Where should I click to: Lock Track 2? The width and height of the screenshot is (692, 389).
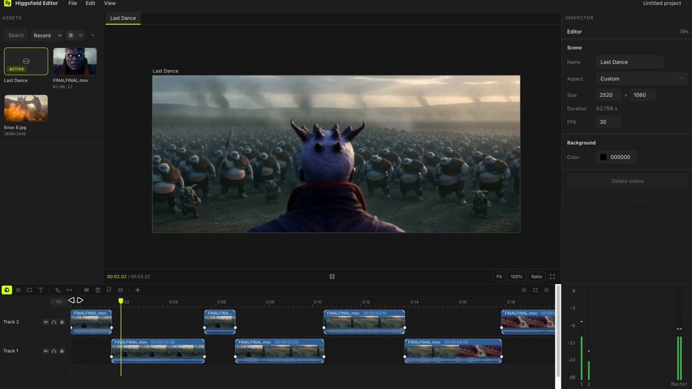point(62,322)
